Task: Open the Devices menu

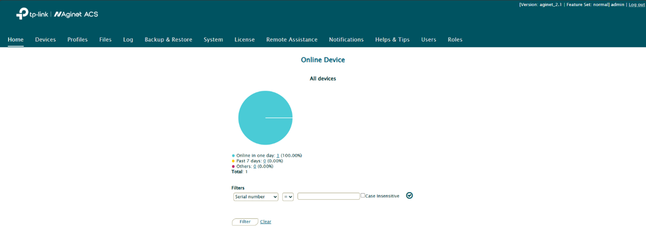Action: (45, 40)
